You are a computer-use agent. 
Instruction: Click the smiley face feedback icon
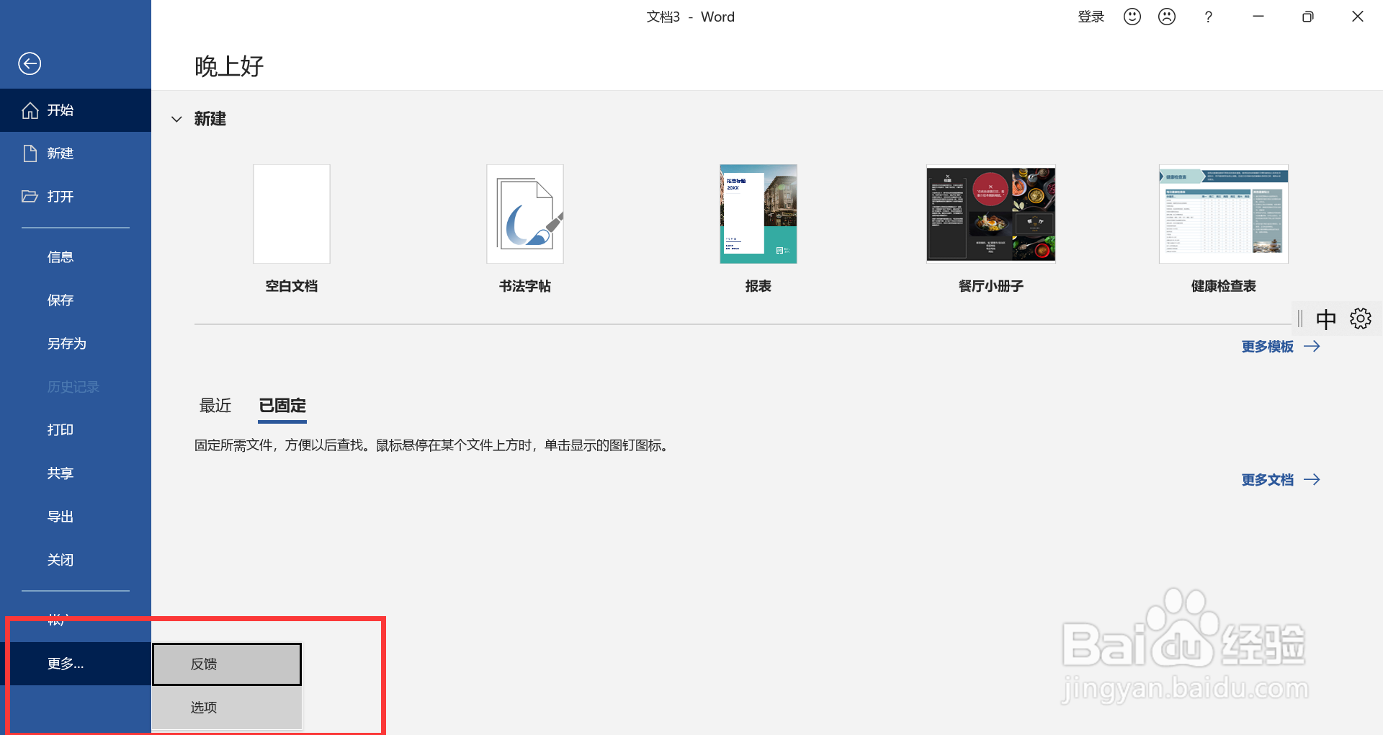(1132, 17)
